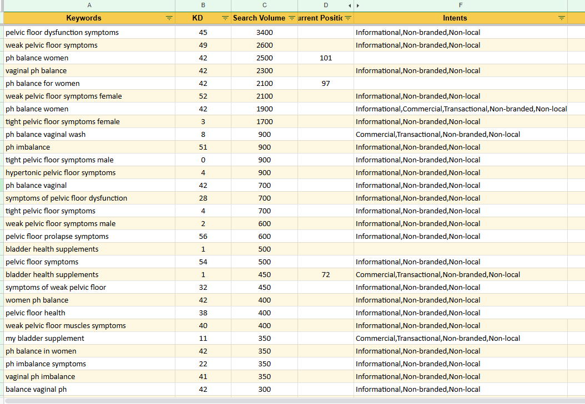
Task: Select cell 'tight pelvic floor symptoms' without gender
Action: coord(89,211)
